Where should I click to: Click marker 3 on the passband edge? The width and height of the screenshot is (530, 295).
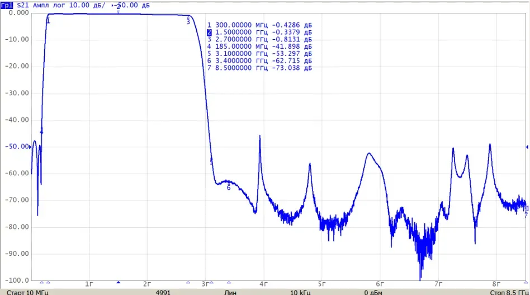188,21
